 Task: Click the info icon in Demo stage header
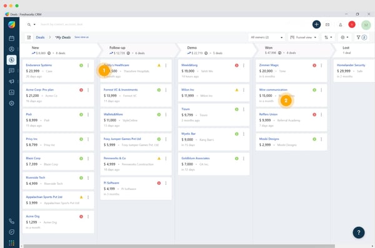click(206, 53)
